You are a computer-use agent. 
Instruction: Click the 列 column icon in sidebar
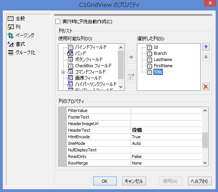coord(11,27)
